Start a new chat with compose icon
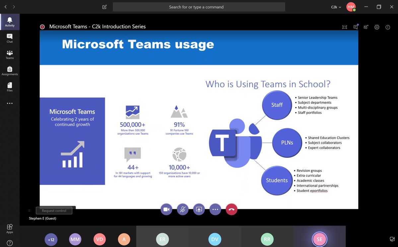398x247 pixels. (104, 7)
